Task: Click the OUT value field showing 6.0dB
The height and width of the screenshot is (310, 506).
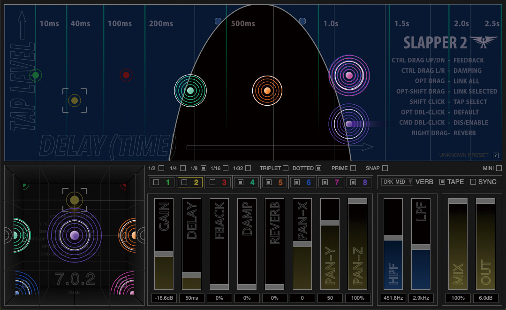Action: pos(486,298)
